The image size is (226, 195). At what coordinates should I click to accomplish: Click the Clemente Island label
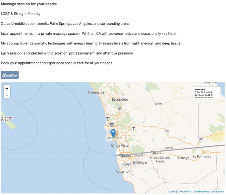tap(7, 119)
